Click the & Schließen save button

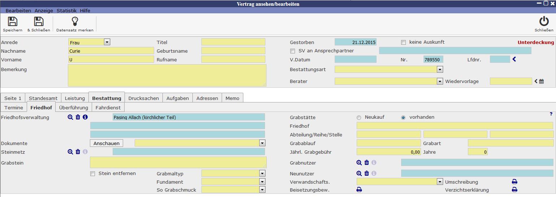39,22
